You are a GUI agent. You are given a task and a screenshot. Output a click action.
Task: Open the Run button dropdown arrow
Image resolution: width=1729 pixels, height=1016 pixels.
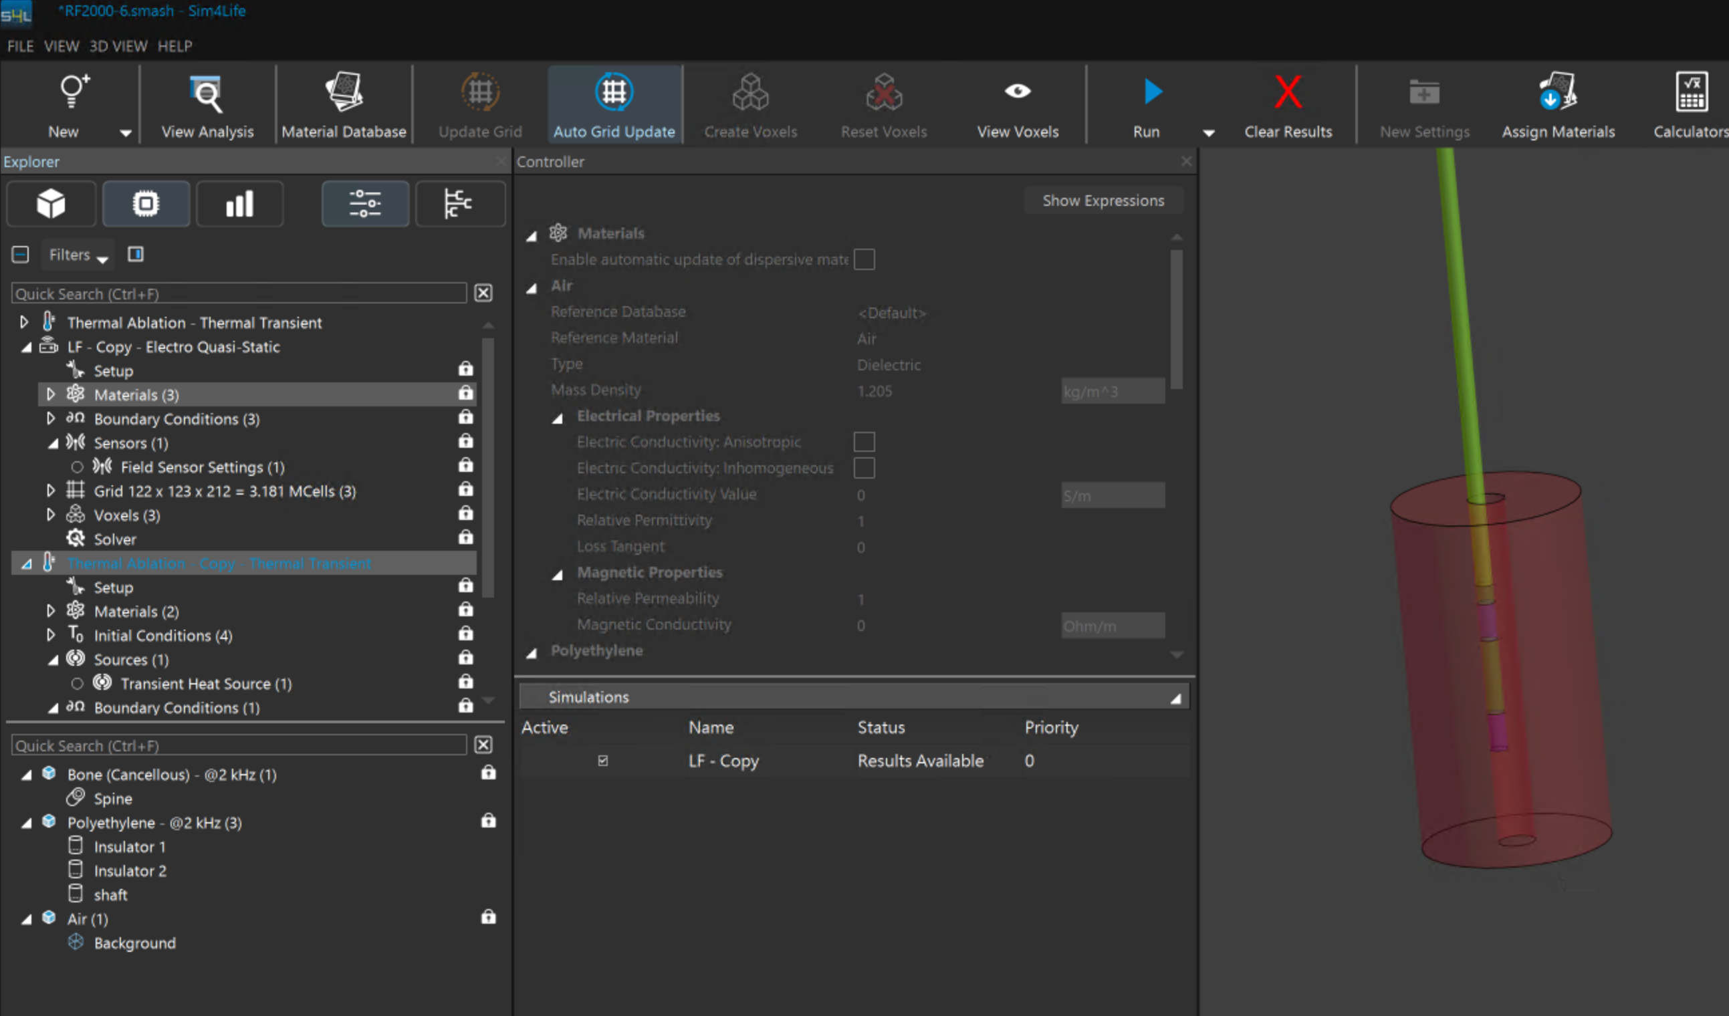click(1208, 132)
